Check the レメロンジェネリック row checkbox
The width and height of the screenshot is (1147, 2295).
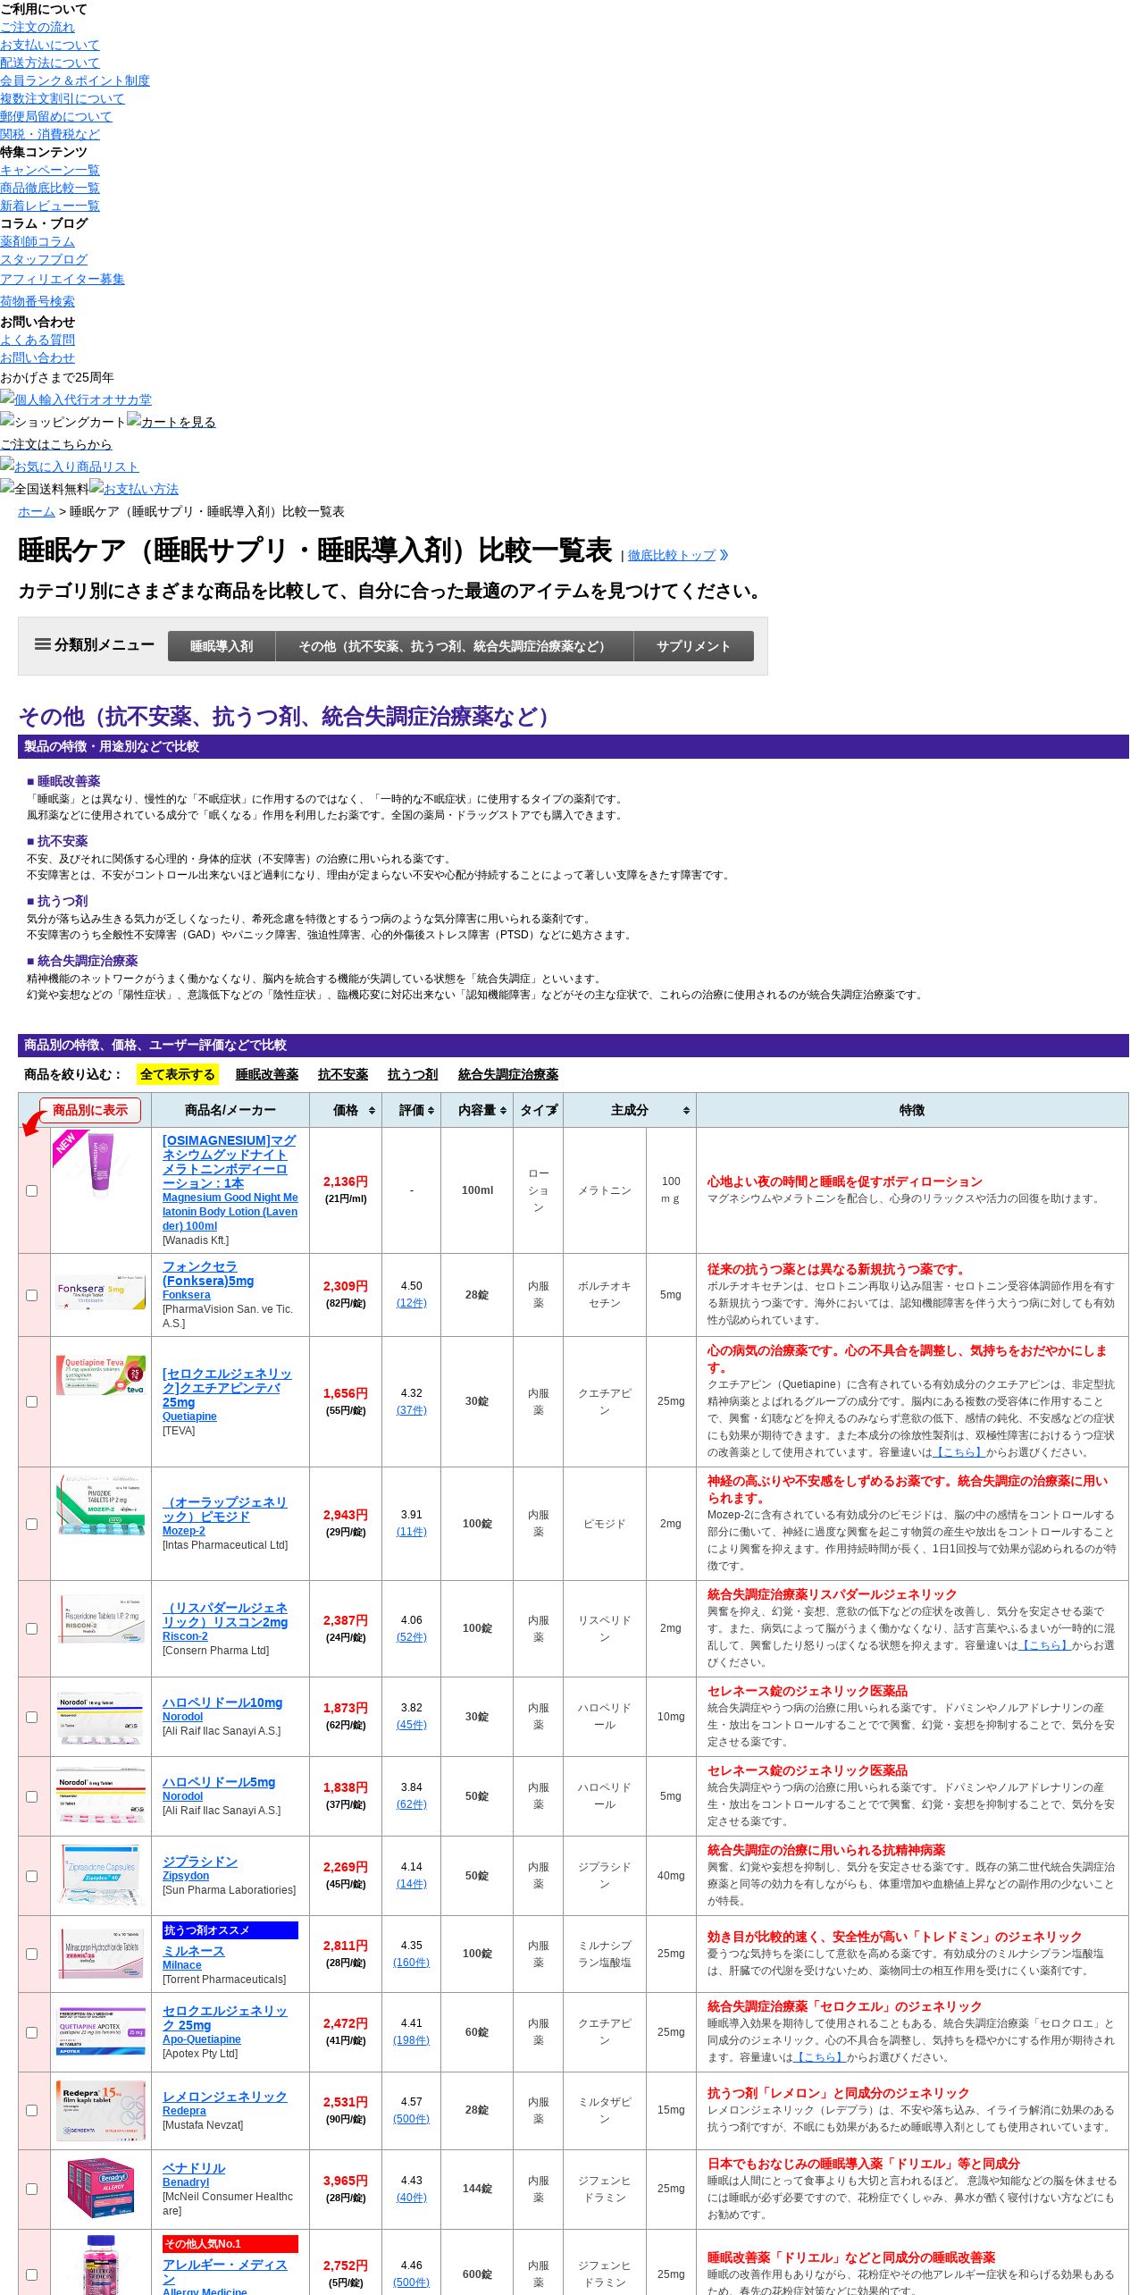32,2110
